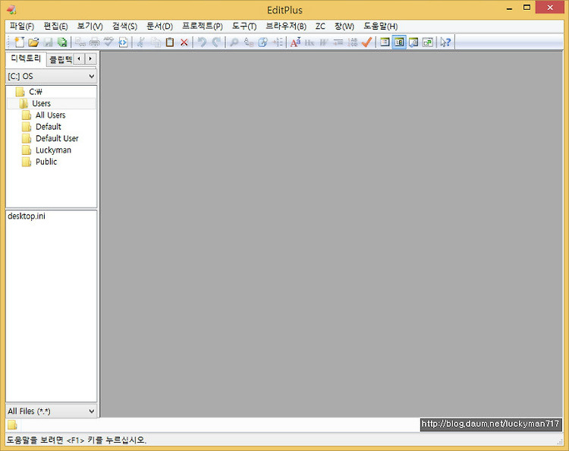This screenshot has height=451, width=569.
Task: Select the Luckyman folder
Action: [x=53, y=150]
